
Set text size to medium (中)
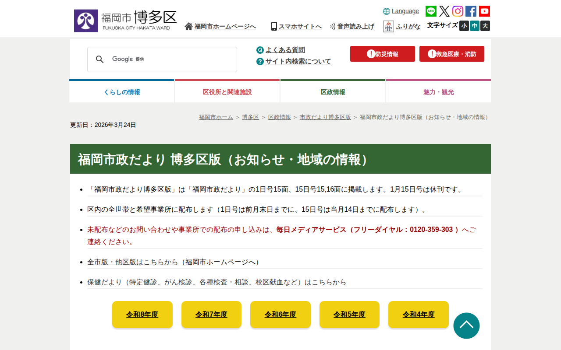tap(475, 26)
